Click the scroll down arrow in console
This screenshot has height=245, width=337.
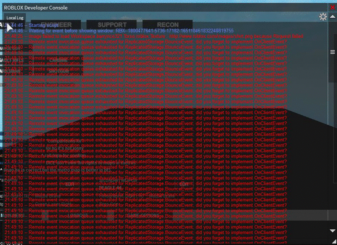(x=332, y=231)
